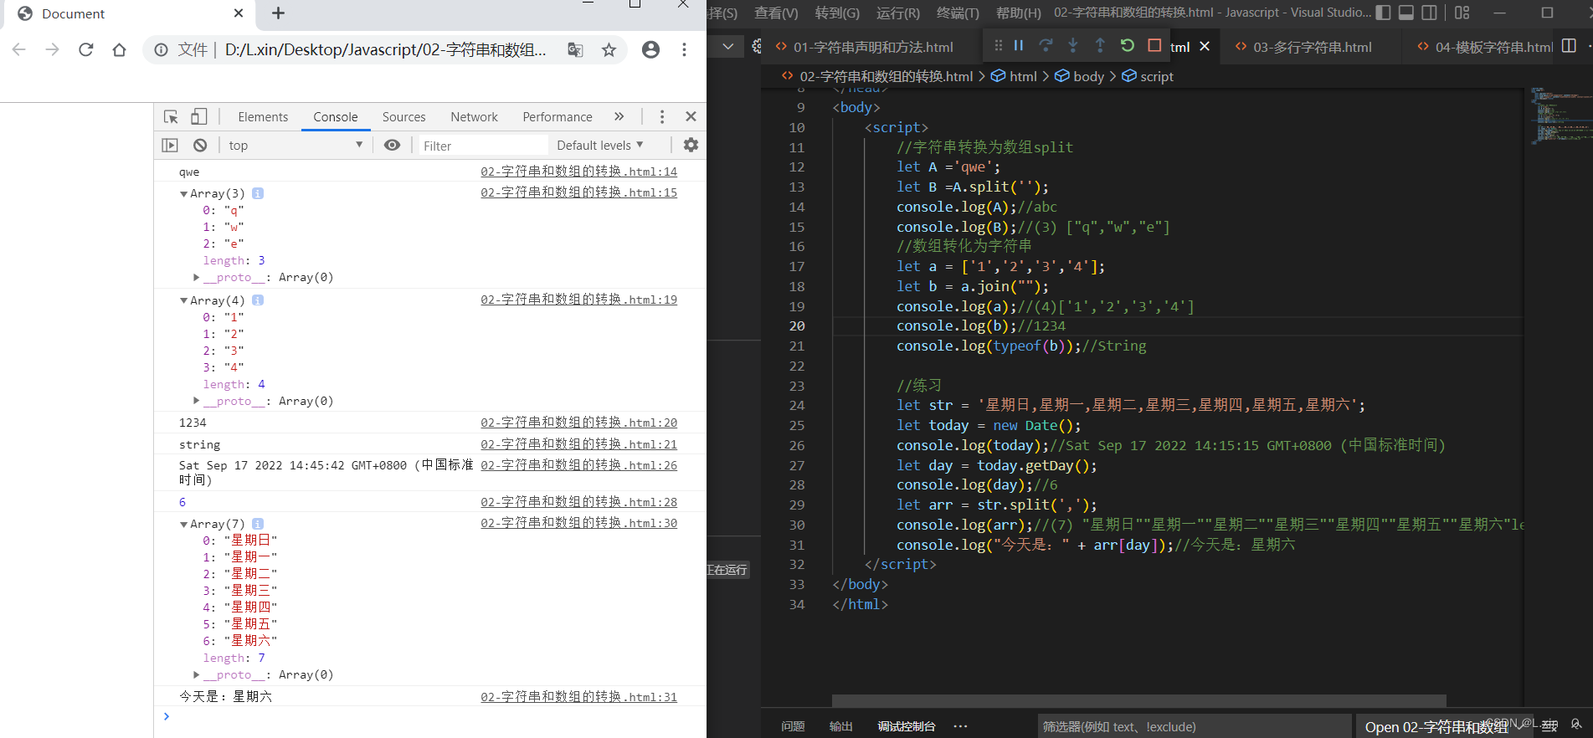Grab the debug toolbar drag handle
The width and height of the screenshot is (1593, 738).
point(998,45)
